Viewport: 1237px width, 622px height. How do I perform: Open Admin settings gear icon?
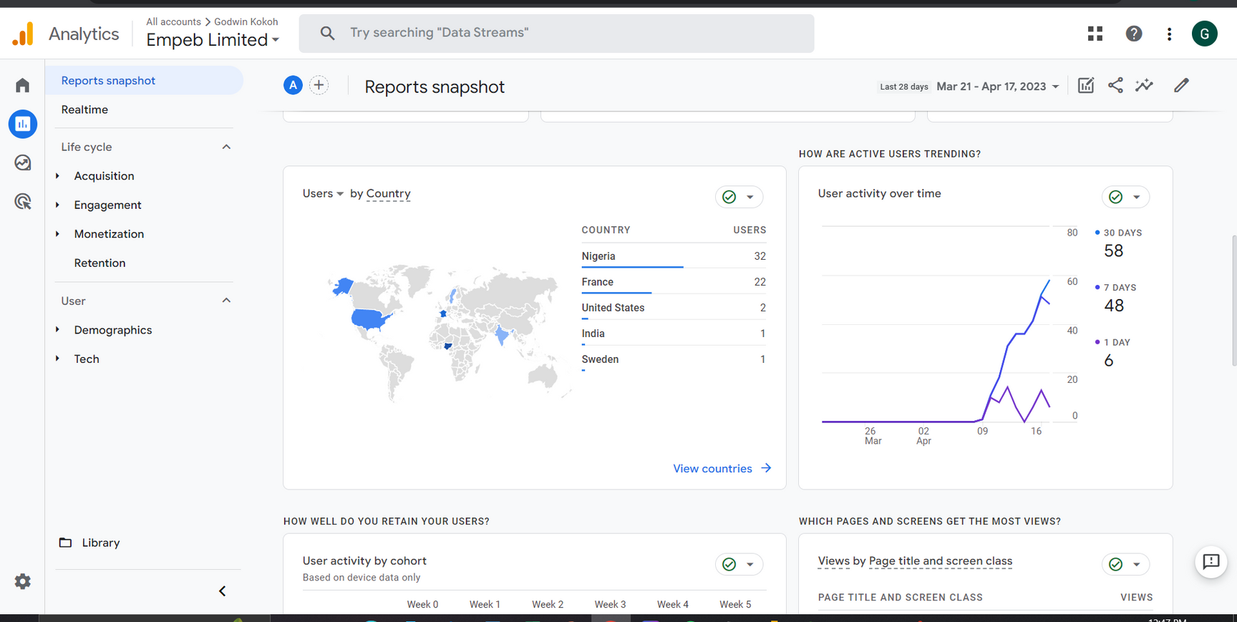23,581
